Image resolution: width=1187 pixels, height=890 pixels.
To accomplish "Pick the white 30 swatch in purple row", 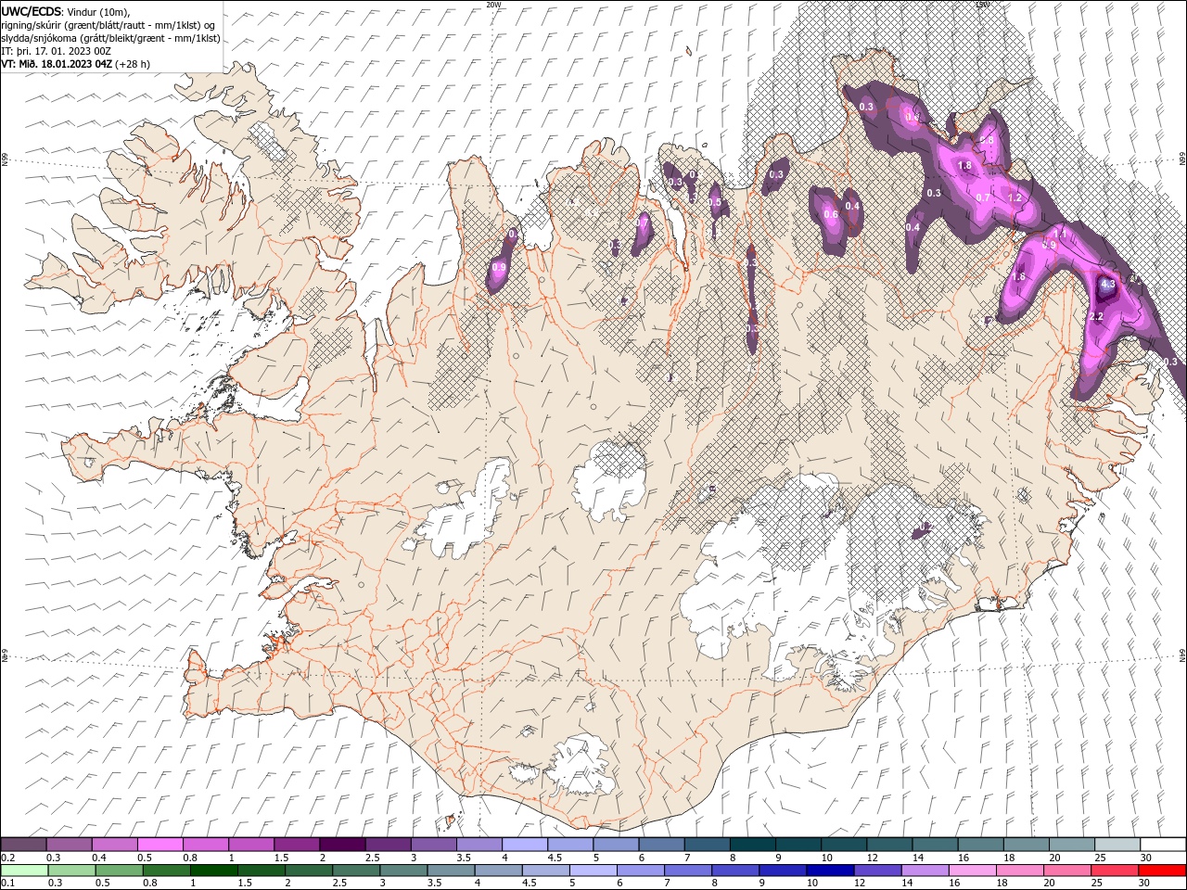I will coord(1162,845).
